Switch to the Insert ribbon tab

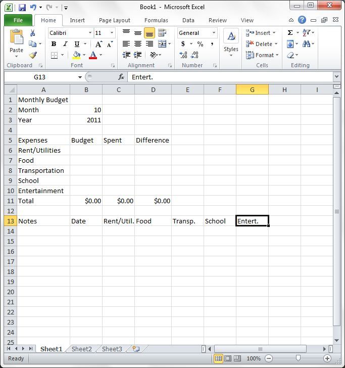pos(77,20)
